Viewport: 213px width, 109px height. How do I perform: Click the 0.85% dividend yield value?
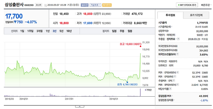205,89
